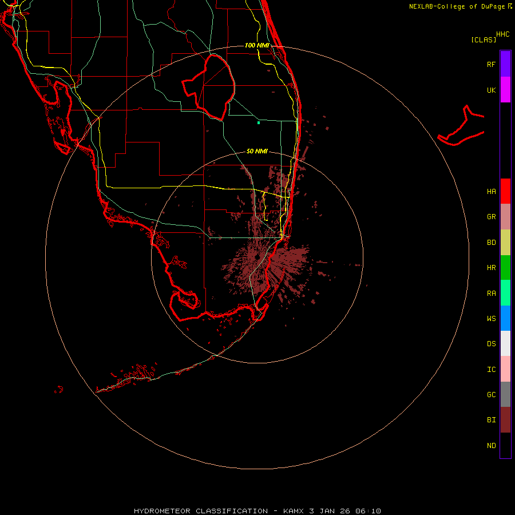Click the "50 NMI" range ring label

(x=257, y=151)
